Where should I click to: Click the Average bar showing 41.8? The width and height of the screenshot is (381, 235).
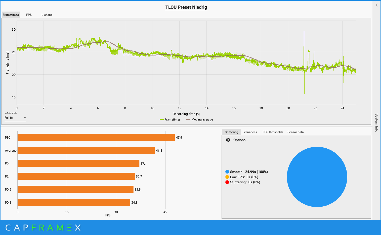tap(86, 150)
